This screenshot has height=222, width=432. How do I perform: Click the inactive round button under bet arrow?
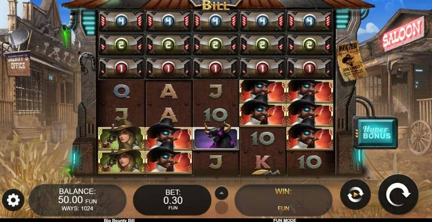[x=221, y=208]
